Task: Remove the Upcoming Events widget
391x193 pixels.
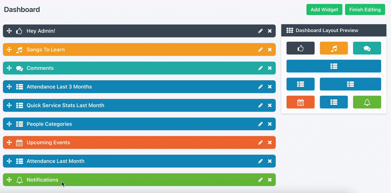Action: click(270, 143)
